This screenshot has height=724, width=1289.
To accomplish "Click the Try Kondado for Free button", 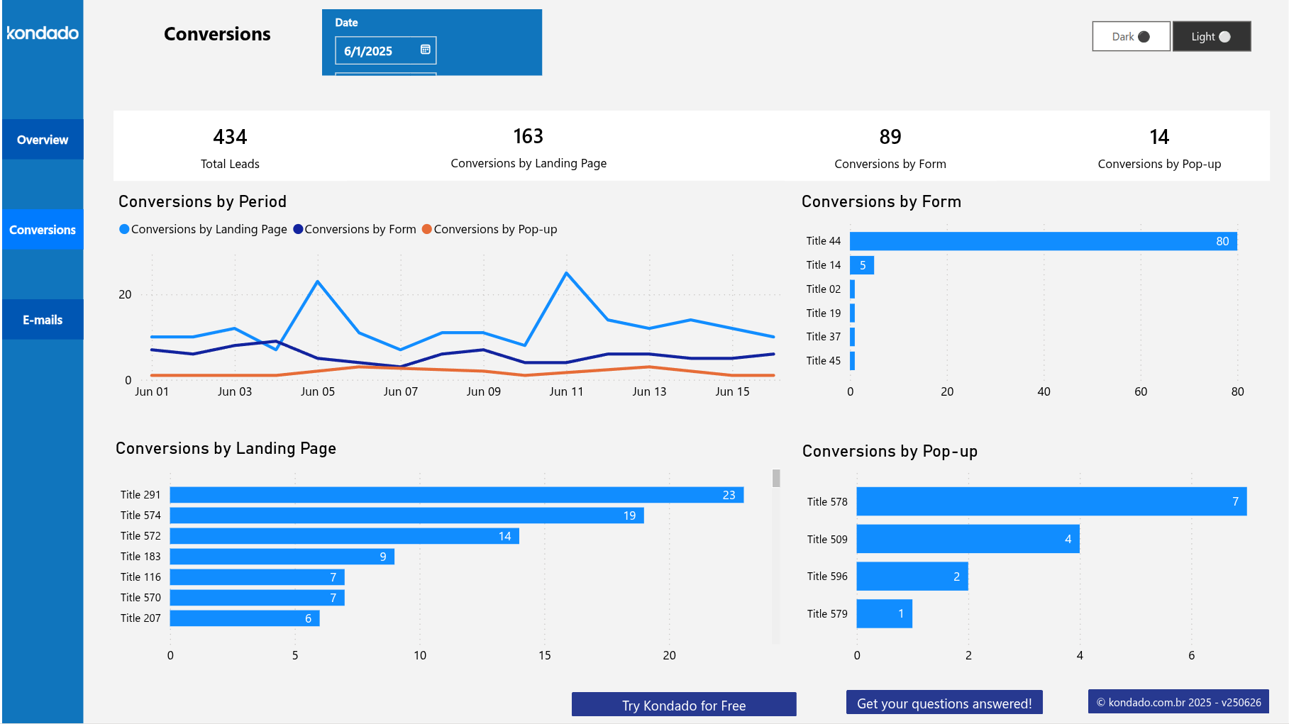I will click(x=683, y=704).
